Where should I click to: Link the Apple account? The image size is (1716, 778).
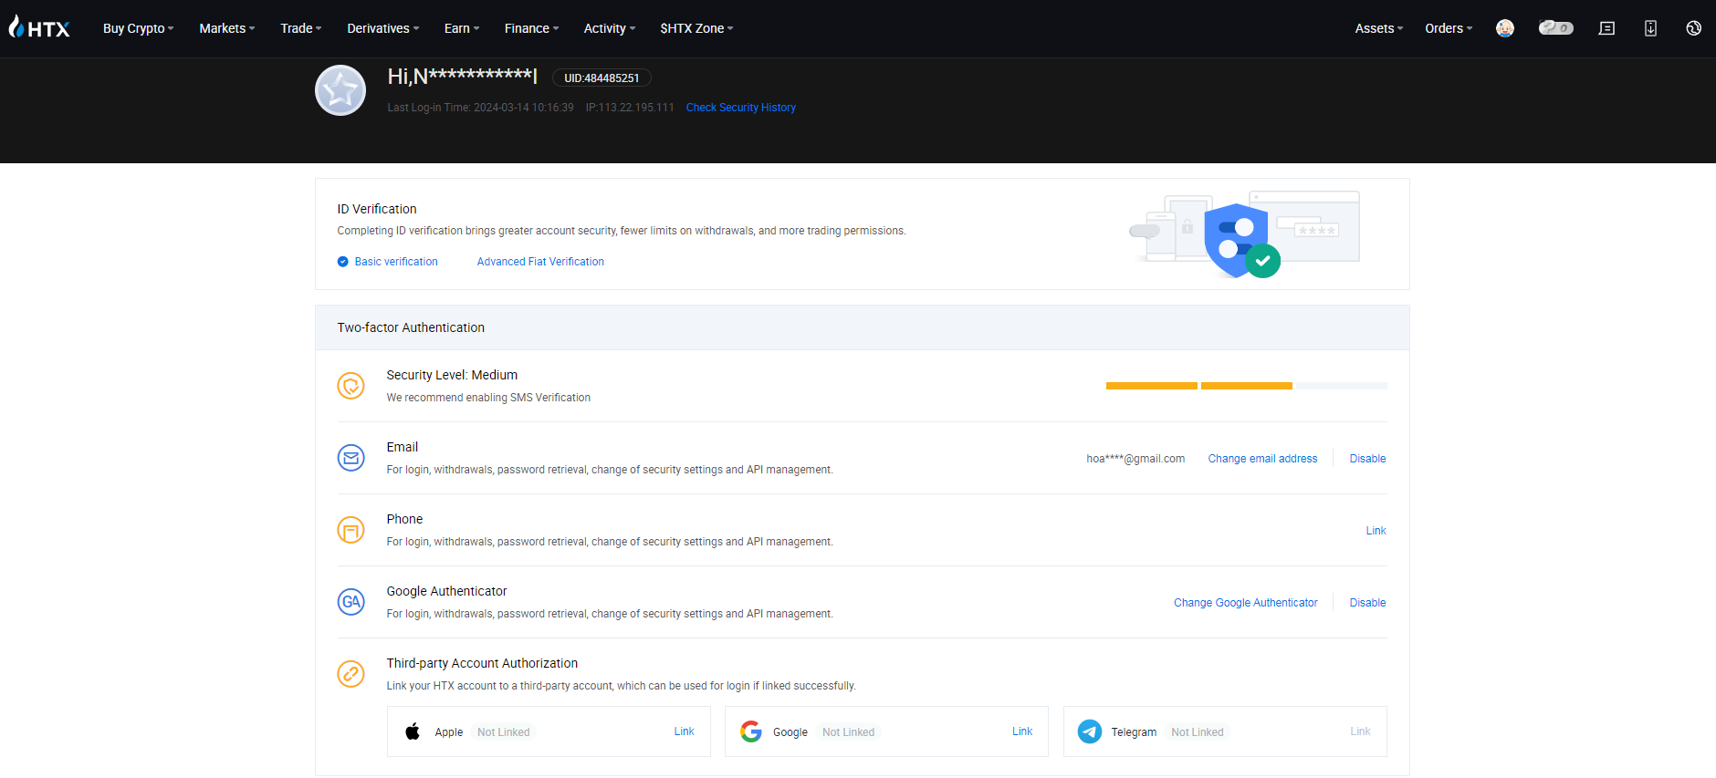point(684,731)
